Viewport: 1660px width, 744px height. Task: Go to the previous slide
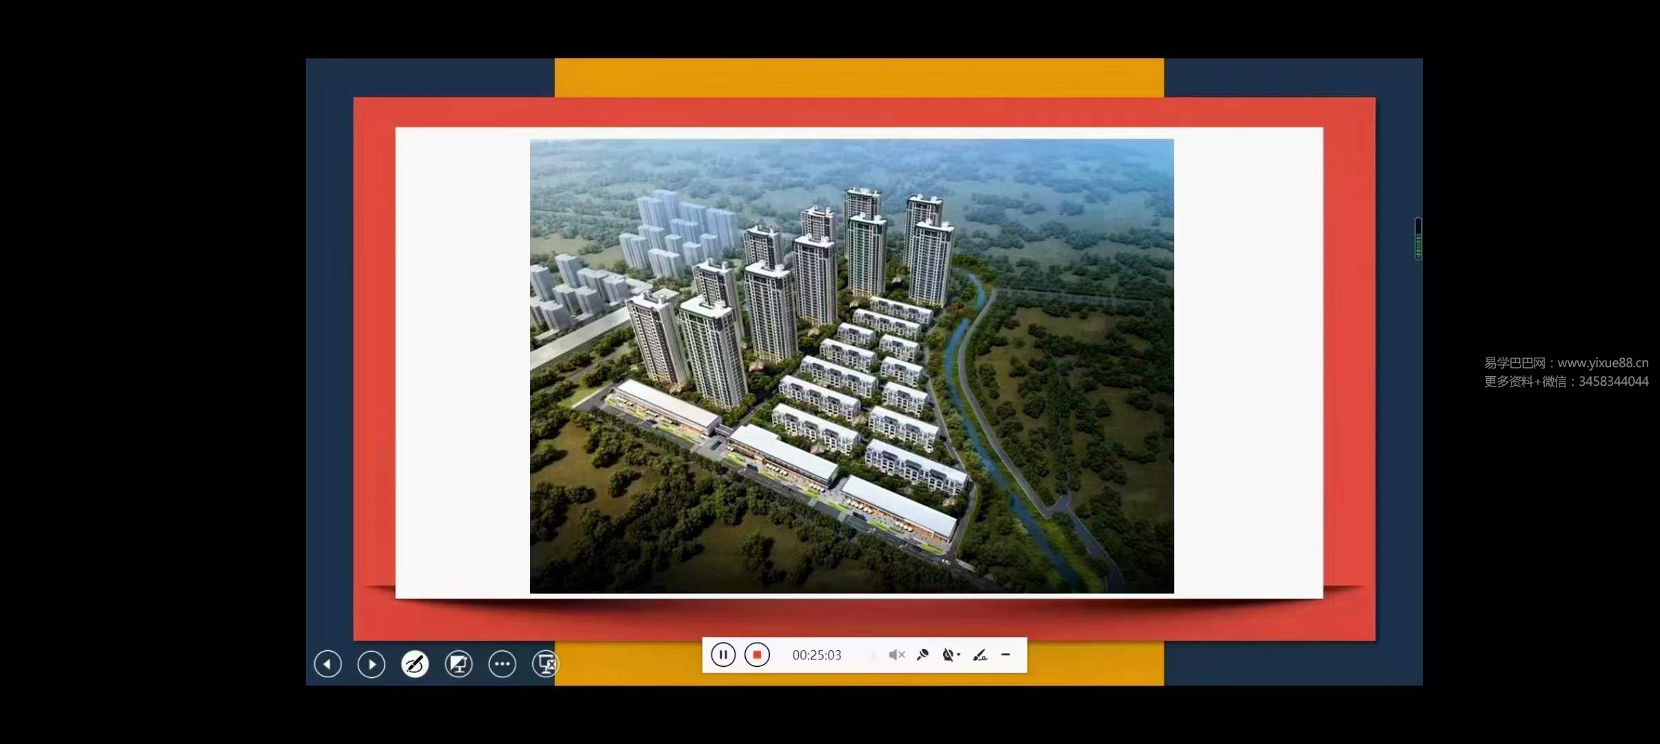point(327,664)
